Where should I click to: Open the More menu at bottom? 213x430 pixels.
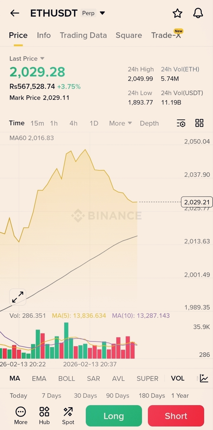[x=21, y=415]
